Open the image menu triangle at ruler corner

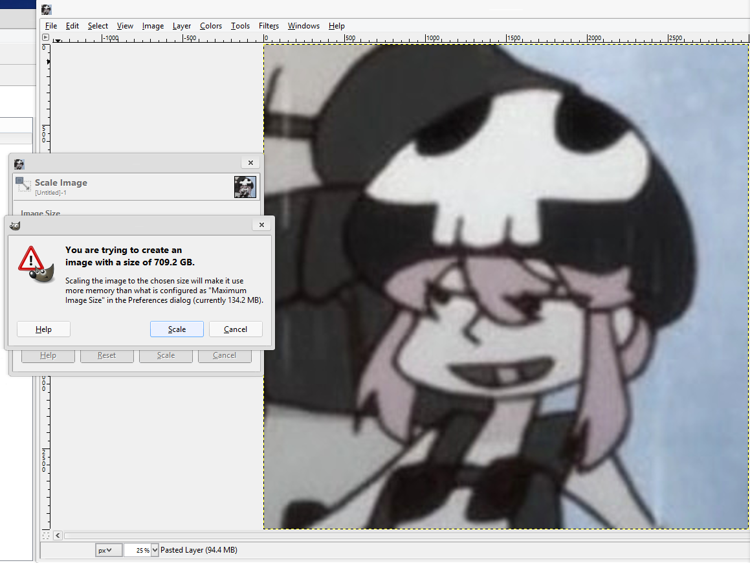(x=45, y=38)
